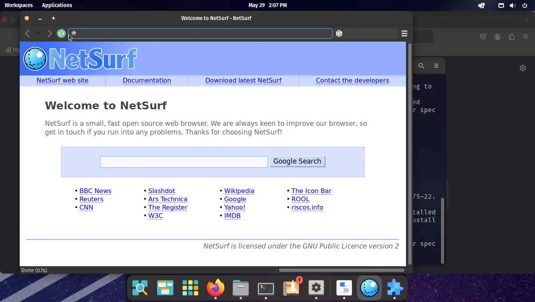Open the riscos.info link
The width and height of the screenshot is (535, 302).
click(x=307, y=207)
